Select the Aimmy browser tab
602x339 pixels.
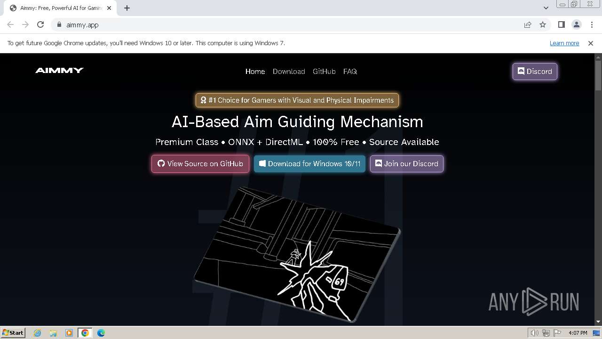[x=61, y=8]
